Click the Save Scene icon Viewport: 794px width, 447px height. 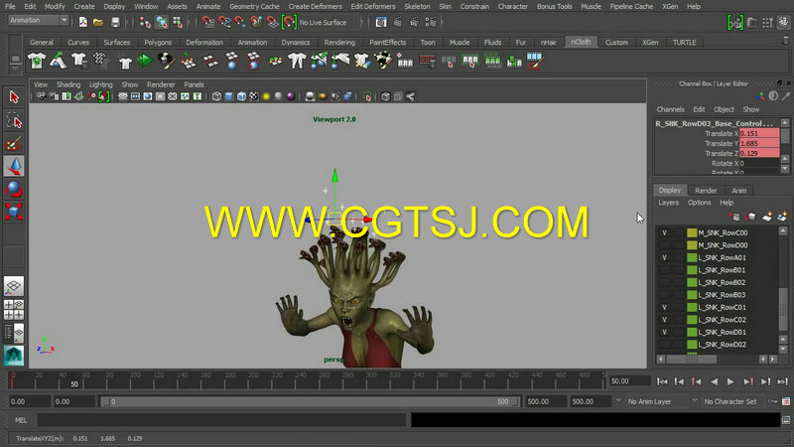(115, 22)
